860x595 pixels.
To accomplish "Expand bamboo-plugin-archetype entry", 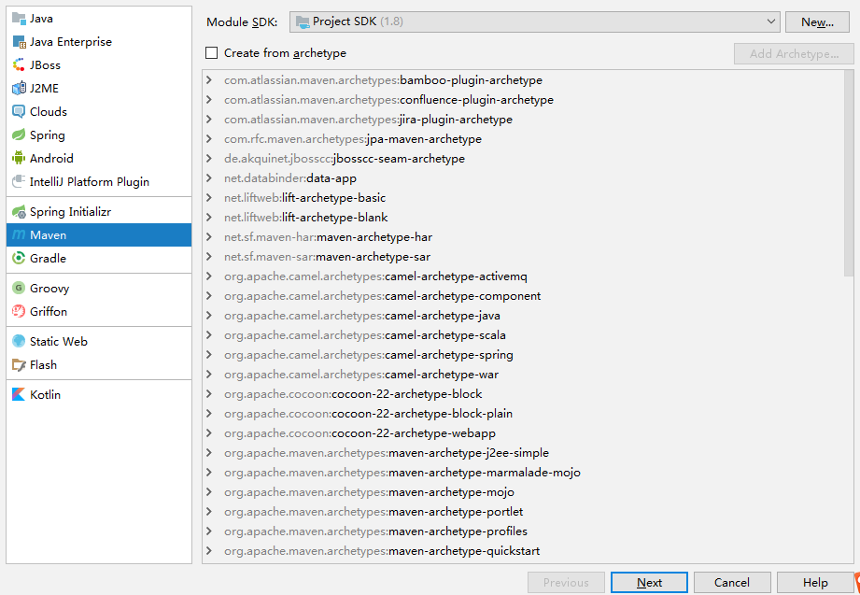I will pos(209,80).
